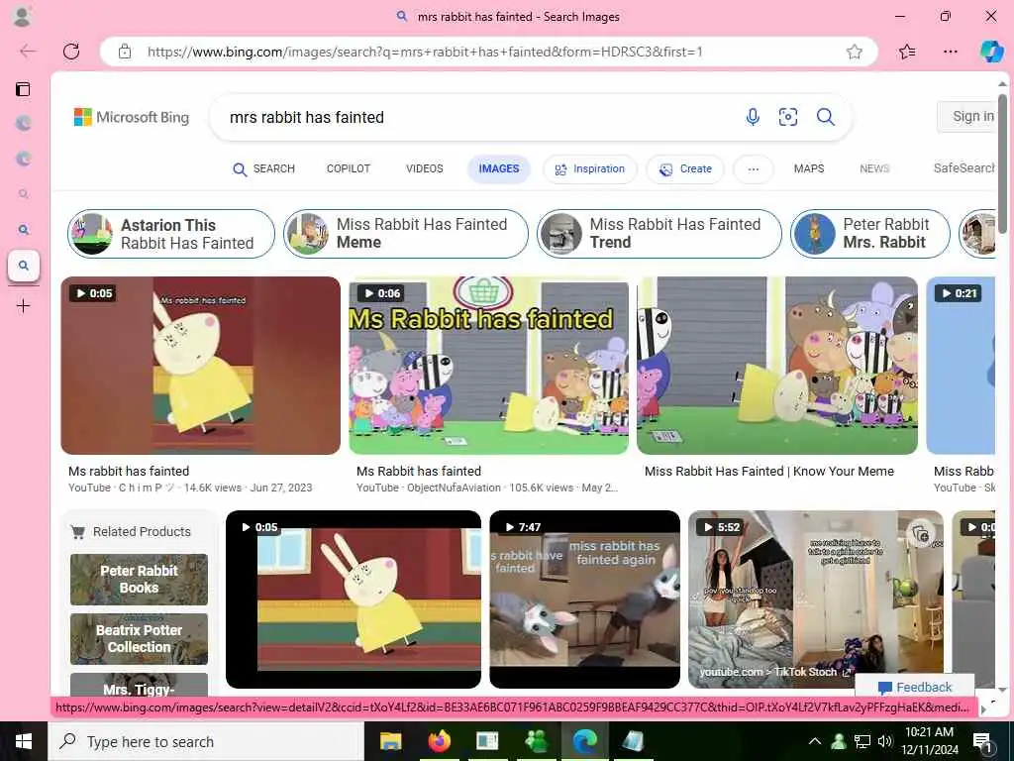This screenshot has height=761, width=1014.
Task: Click visual search icon on 5:52 thumbnail
Action: pyautogui.click(x=921, y=534)
